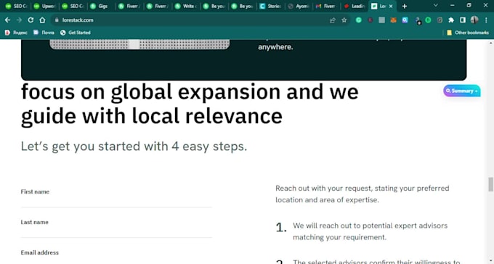494x264 pixels.
Task: Open the Chrome profile avatar
Action: tap(474, 20)
